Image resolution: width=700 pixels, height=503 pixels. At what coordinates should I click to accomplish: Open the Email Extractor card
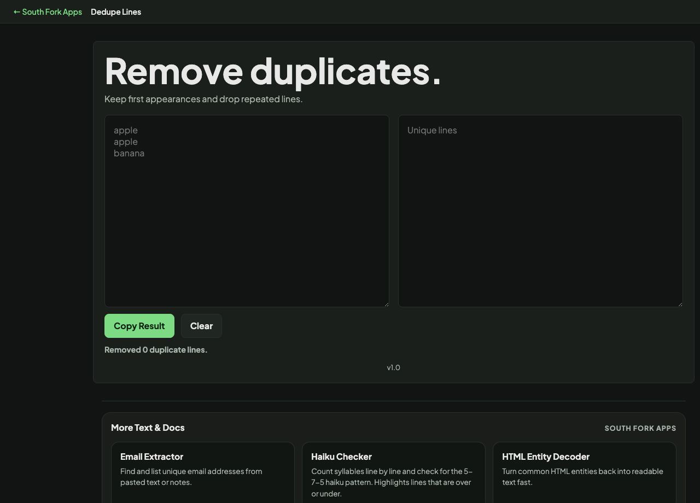click(x=203, y=472)
